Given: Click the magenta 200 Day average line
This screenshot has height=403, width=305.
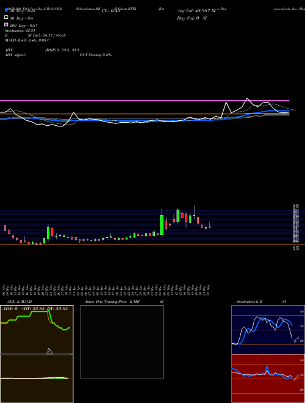Looking at the screenshot, I should (145, 101).
